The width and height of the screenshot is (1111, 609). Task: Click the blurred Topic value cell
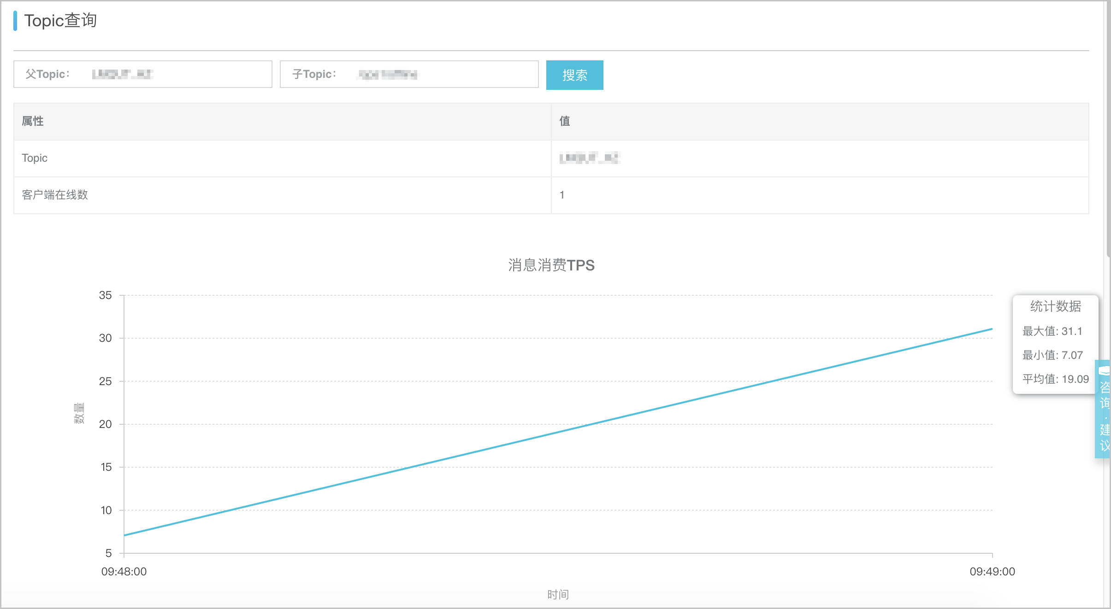tap(820, 158)
